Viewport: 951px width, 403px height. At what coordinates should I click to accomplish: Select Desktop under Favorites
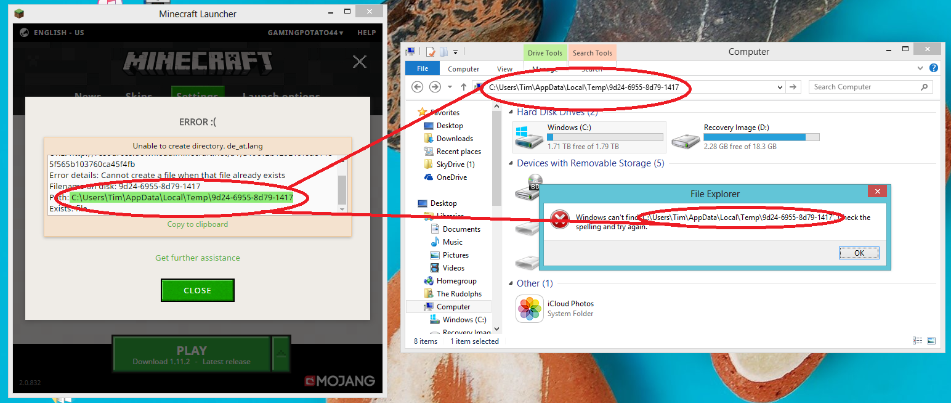coord(450,126)
